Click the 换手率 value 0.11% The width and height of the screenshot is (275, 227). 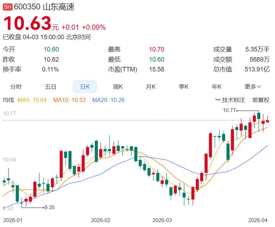[50, 69]
